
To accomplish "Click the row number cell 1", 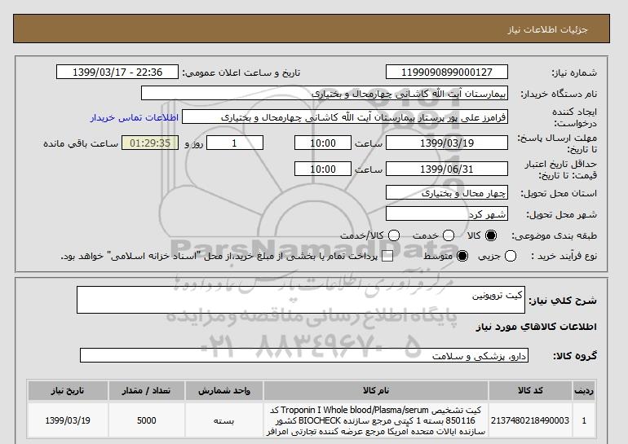I will 584,420.
